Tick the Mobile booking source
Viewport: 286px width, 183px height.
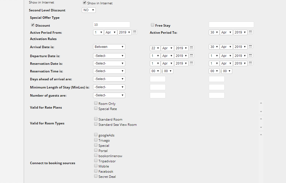coord(96,166)
